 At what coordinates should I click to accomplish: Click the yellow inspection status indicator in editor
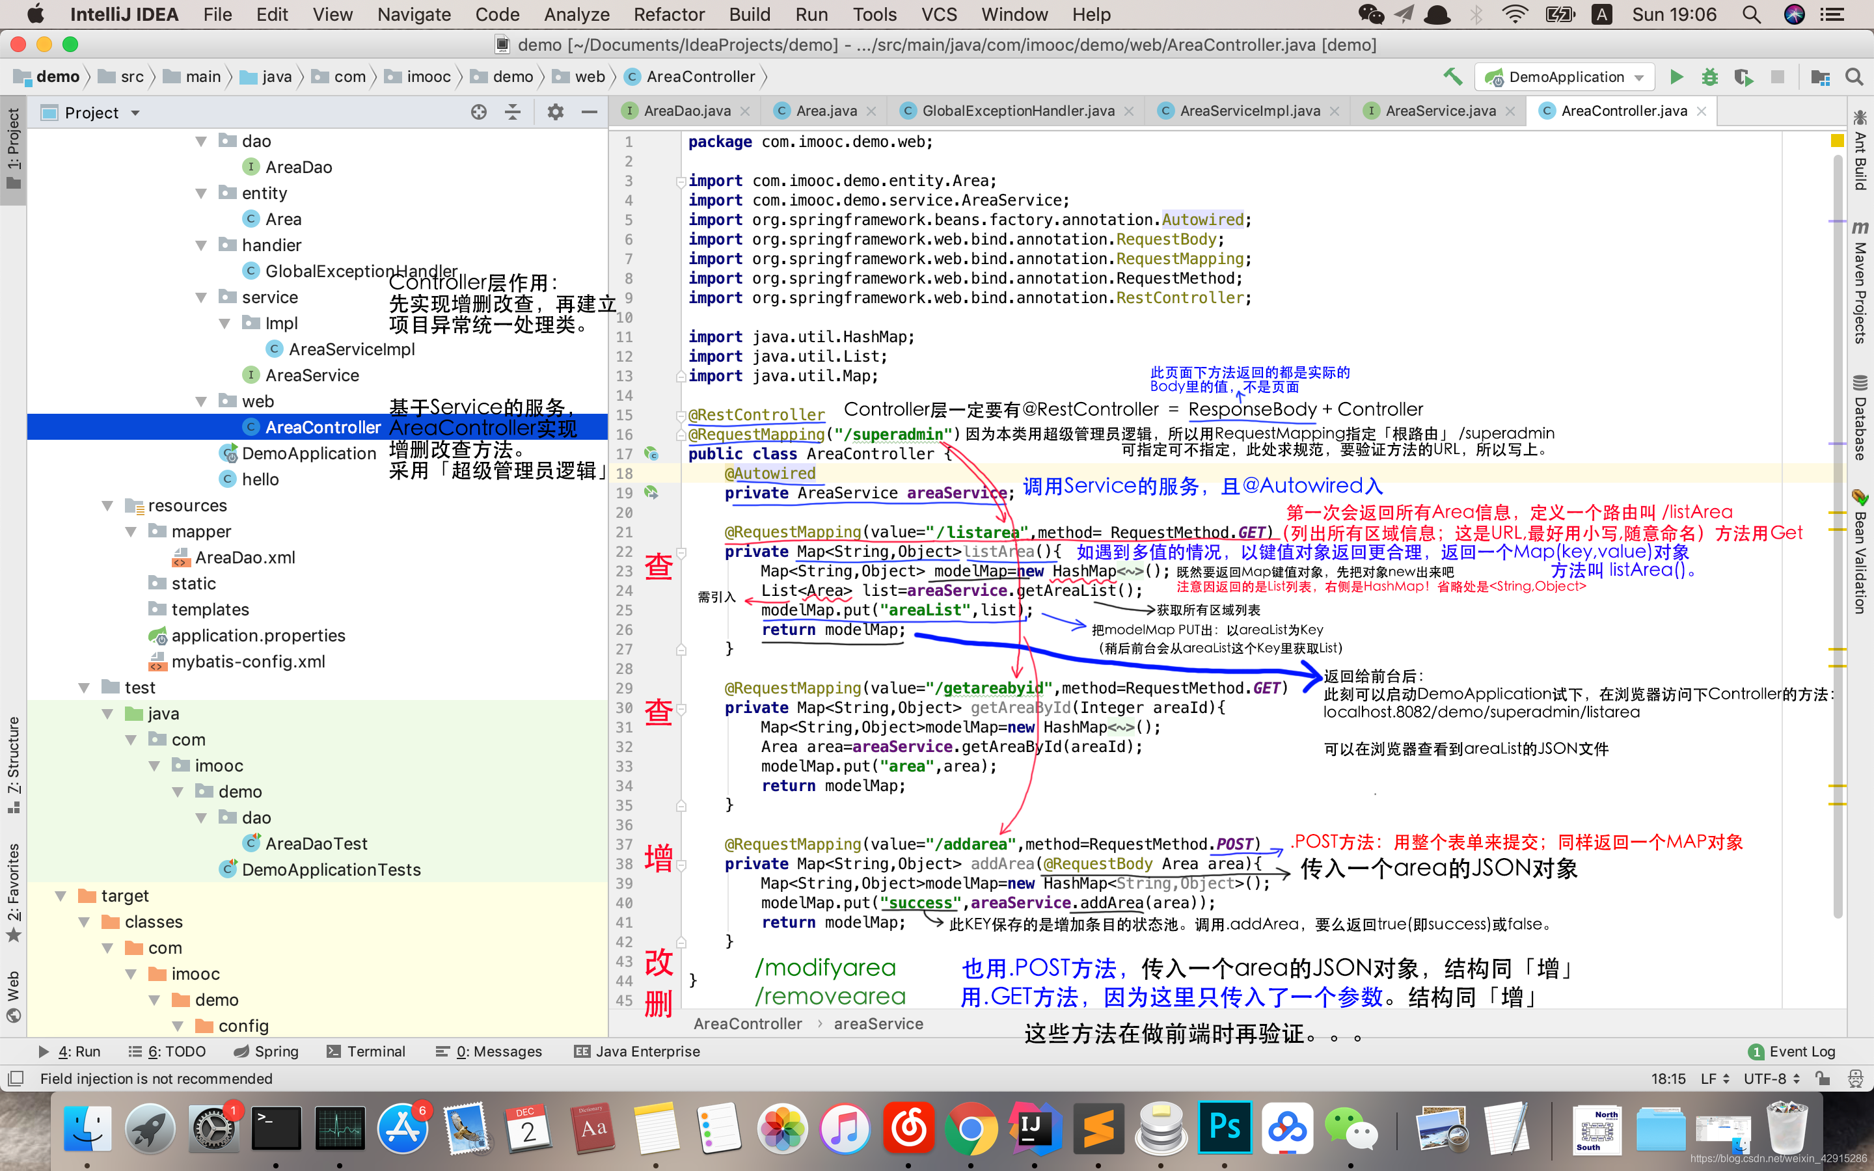click(1836, 141)
